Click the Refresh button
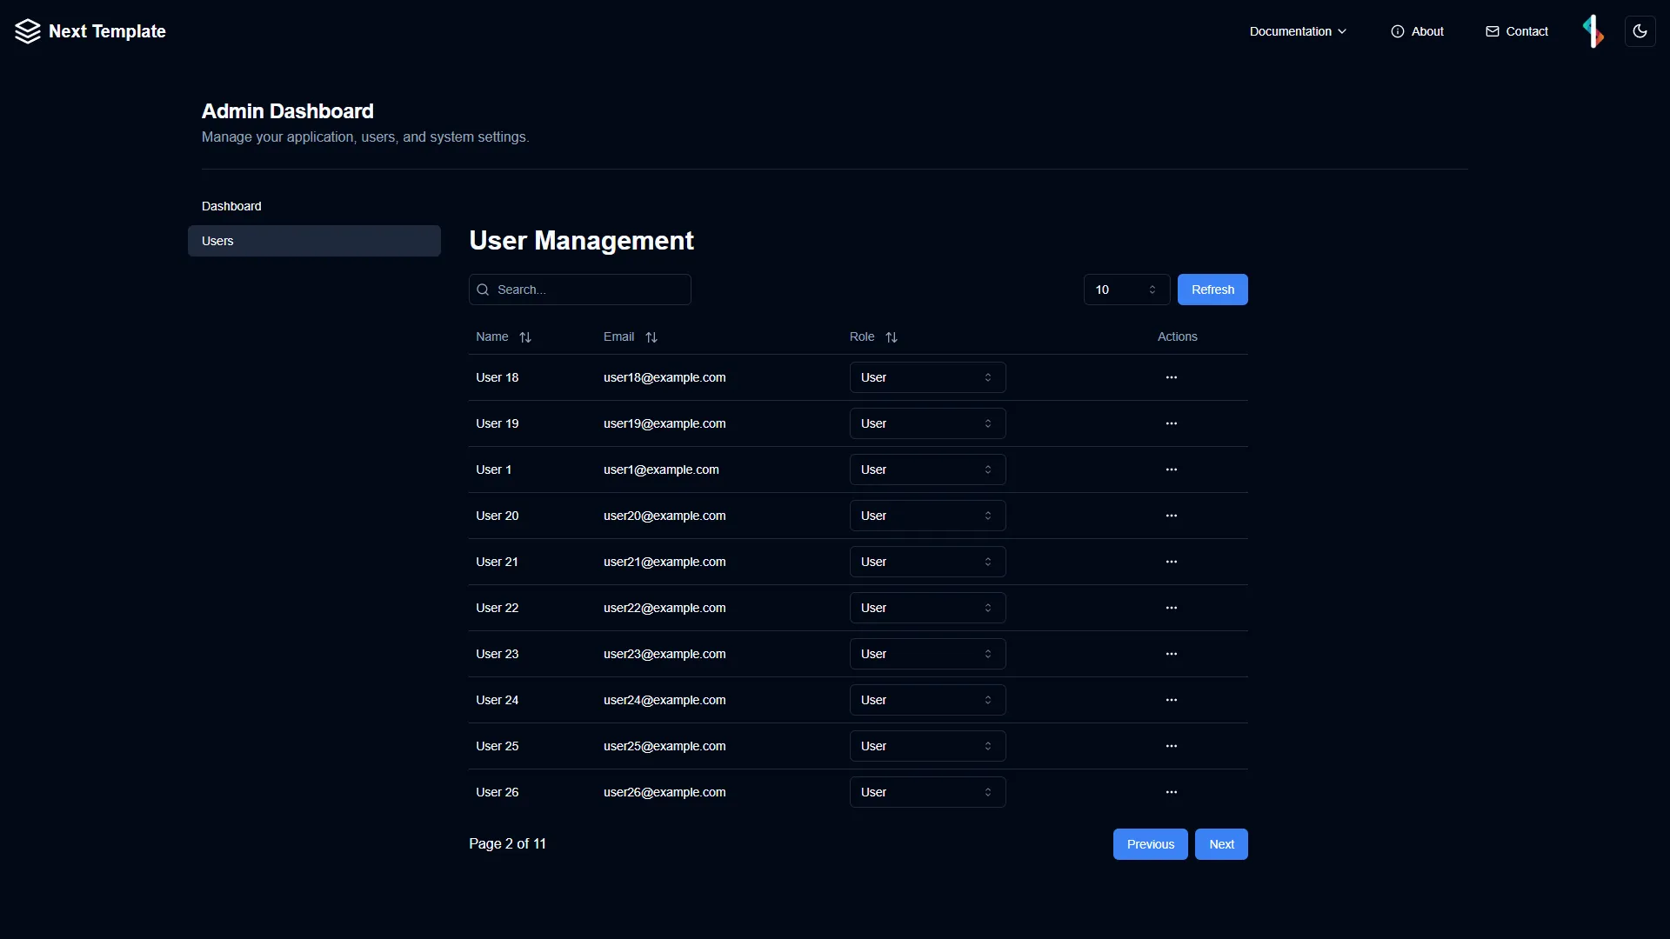The width and height of the screenshot is (1670, 939). tap(1212, 290)
